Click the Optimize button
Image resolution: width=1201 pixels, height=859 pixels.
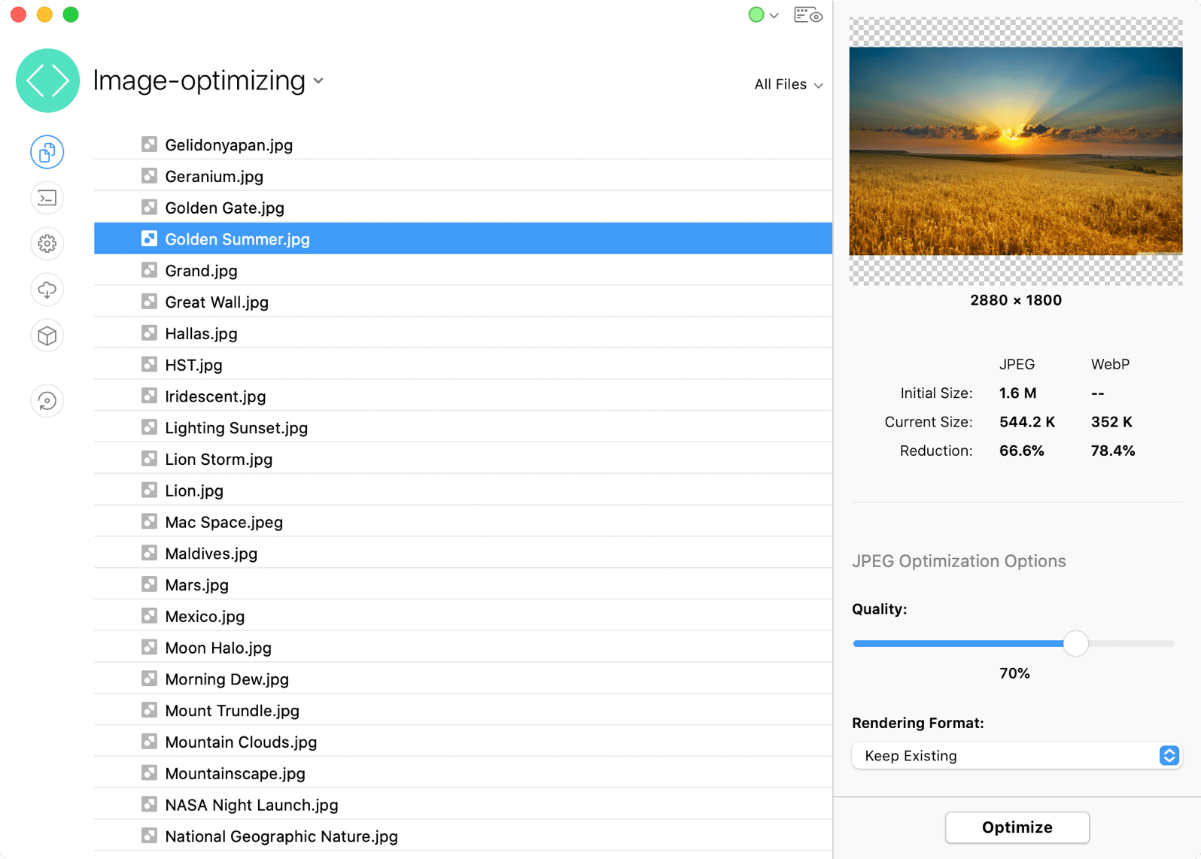1017,827
